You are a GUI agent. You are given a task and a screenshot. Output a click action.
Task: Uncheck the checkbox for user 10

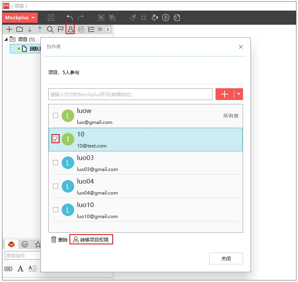(56, 139)
